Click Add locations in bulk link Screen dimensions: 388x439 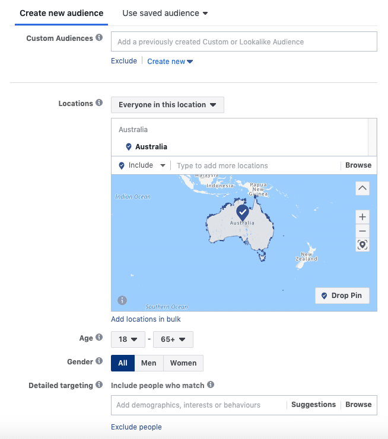(146, 319)
